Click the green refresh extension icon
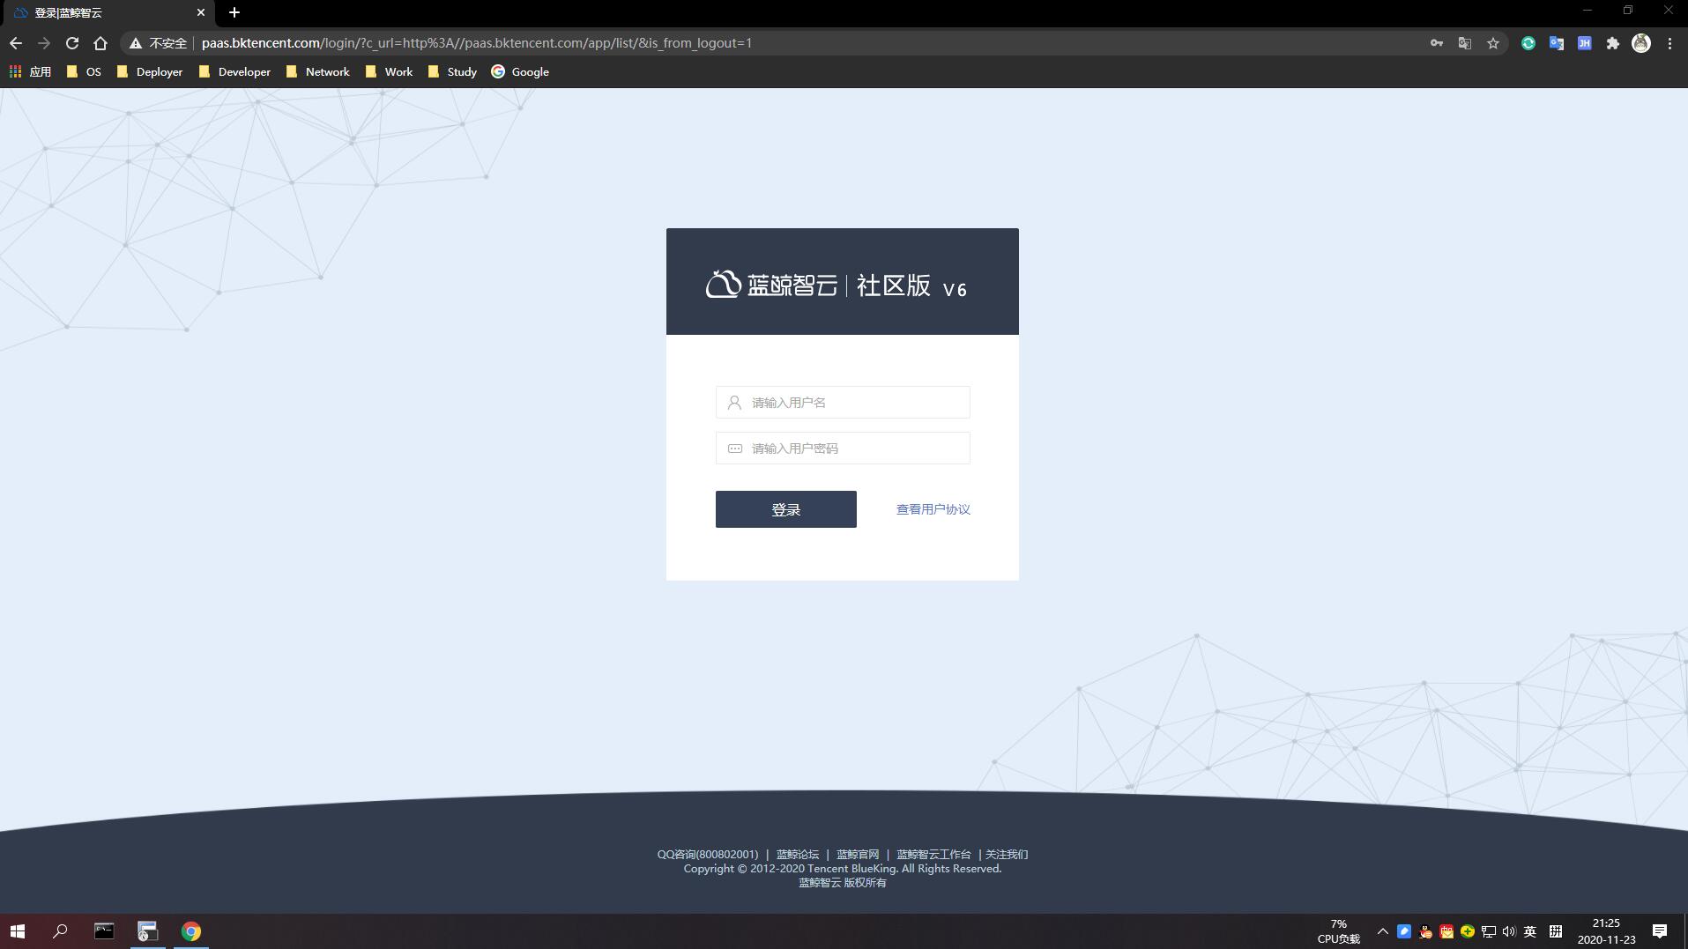1688x949 pixels. (1528, 43)
